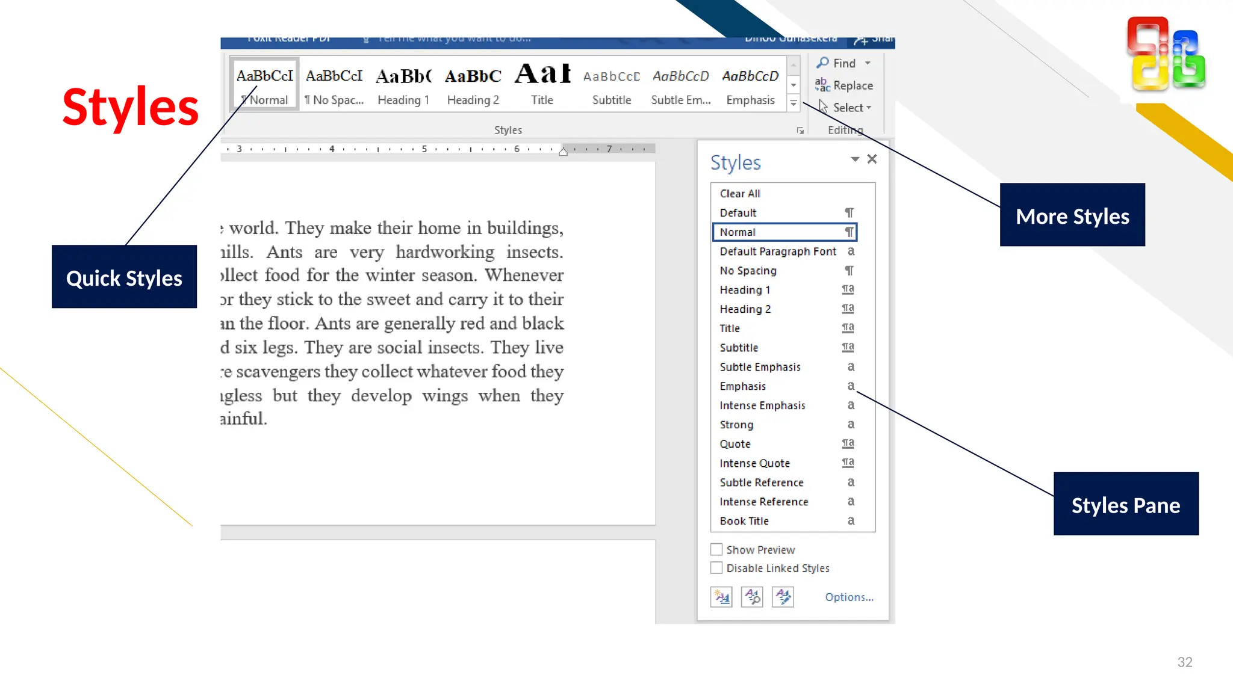Click the right indent marker on ruler

[563, 152]
